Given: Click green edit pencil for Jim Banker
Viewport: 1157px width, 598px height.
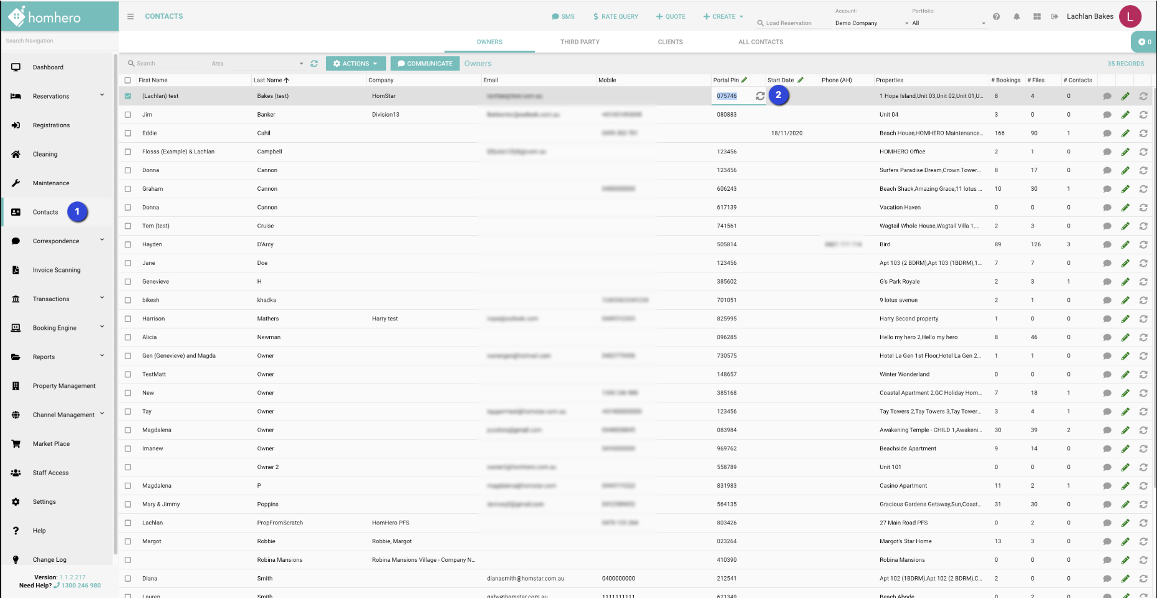Looking at the screenshot, I should click(x=1125, y=115).
